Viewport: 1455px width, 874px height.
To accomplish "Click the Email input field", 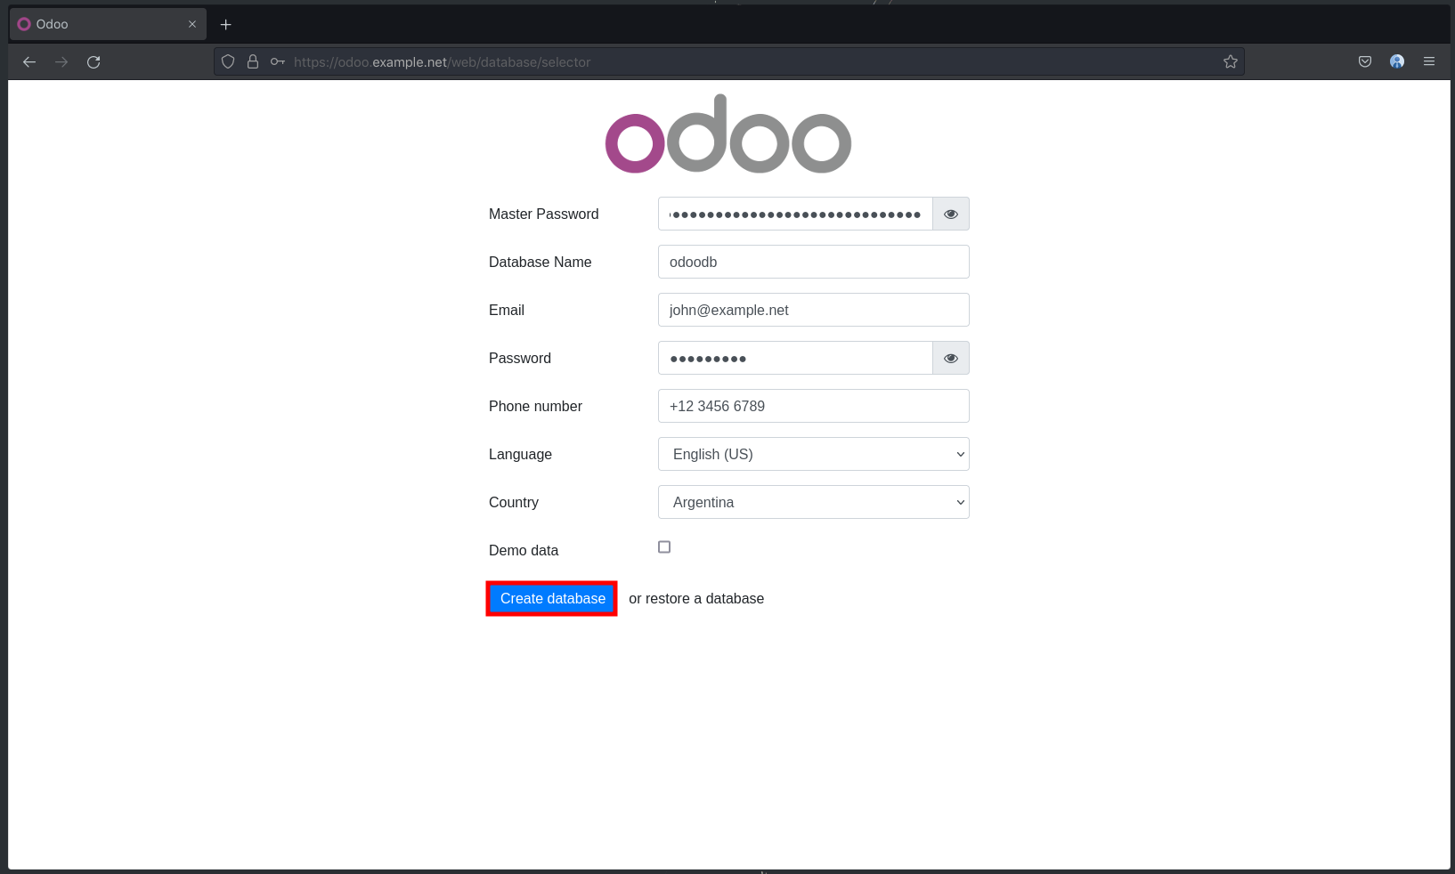I will tap(814, 310).
